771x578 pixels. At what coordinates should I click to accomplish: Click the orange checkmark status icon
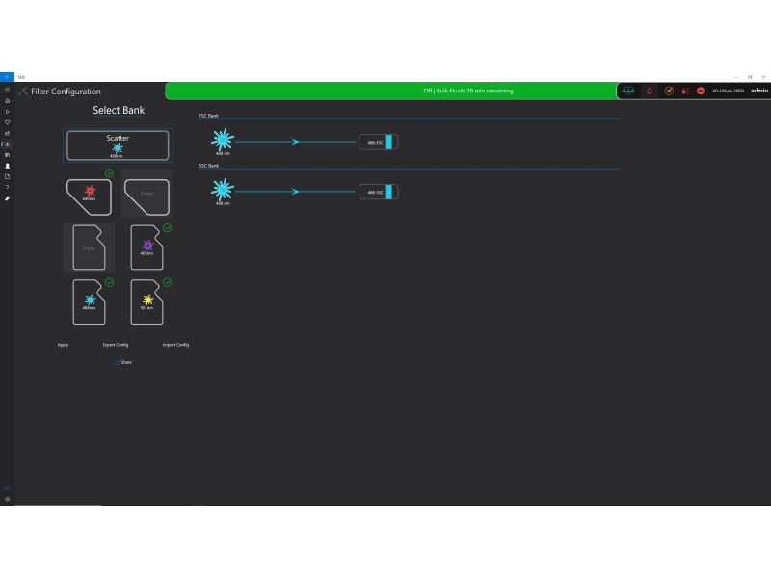(x=668, y=91)
